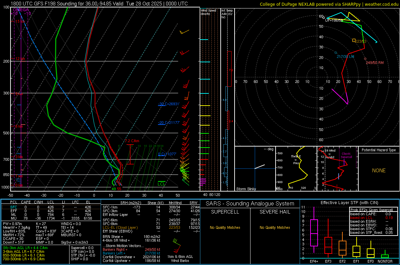Click the DCAPE = 30 value
Image resolution: width=400 pixels, height=265 pixels.
[13, 239]
